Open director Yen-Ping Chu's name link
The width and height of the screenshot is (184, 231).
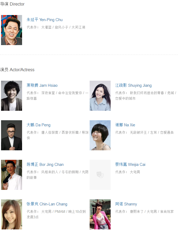click(x=44, y=20)
